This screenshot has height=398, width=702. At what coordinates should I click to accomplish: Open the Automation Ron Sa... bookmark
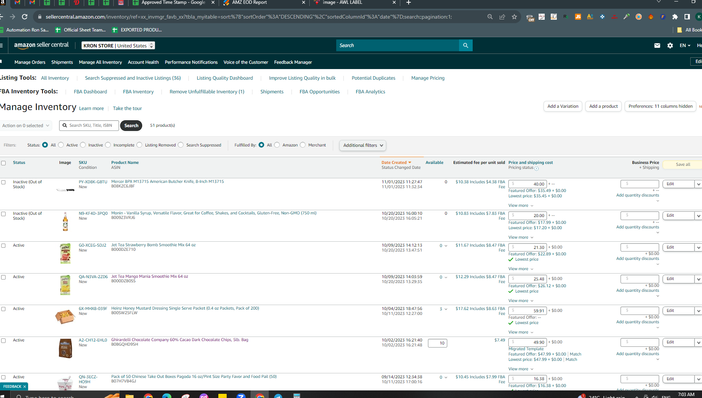[25, 30]
